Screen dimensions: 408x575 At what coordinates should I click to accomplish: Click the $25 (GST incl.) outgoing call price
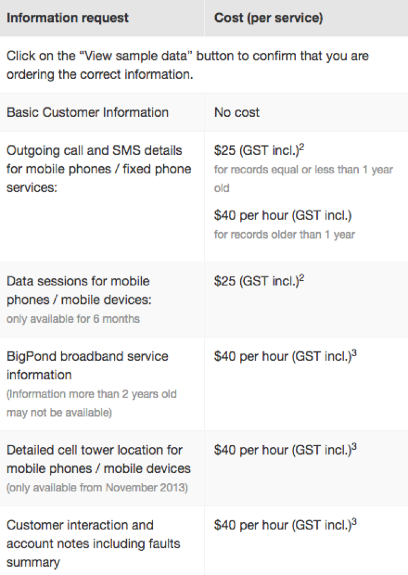(x=257, y=150)
